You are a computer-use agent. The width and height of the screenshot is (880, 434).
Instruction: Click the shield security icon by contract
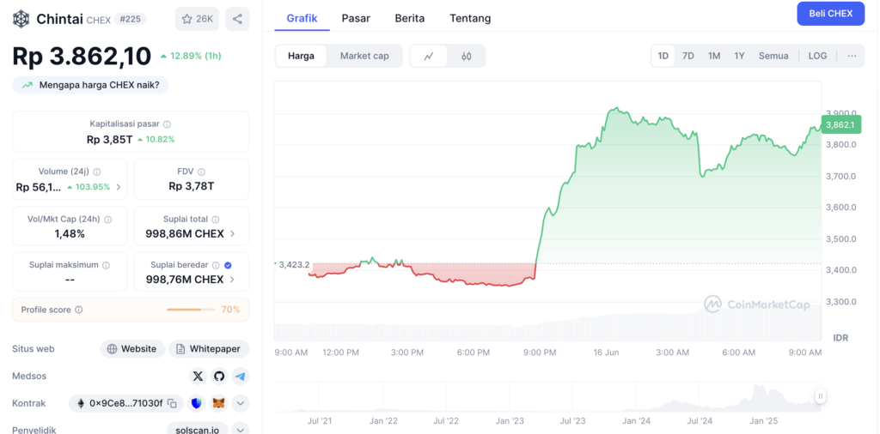click(197, 403)
